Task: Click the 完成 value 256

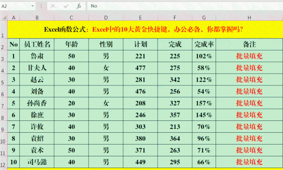Action: tap(175, 92)
